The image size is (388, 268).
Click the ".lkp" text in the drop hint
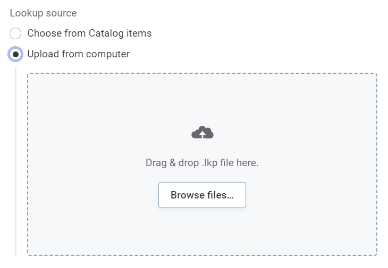click(210, 163)
